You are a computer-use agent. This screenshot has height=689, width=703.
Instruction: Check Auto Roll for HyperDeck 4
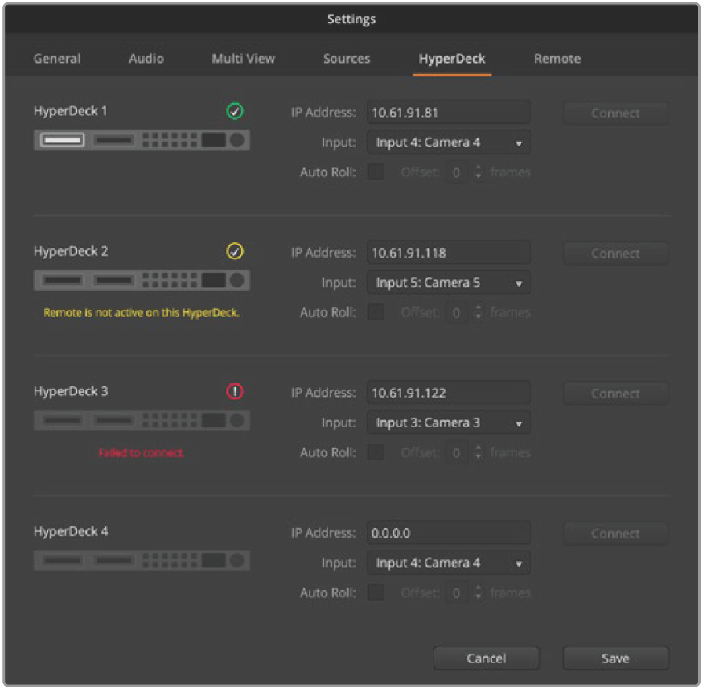376,592
